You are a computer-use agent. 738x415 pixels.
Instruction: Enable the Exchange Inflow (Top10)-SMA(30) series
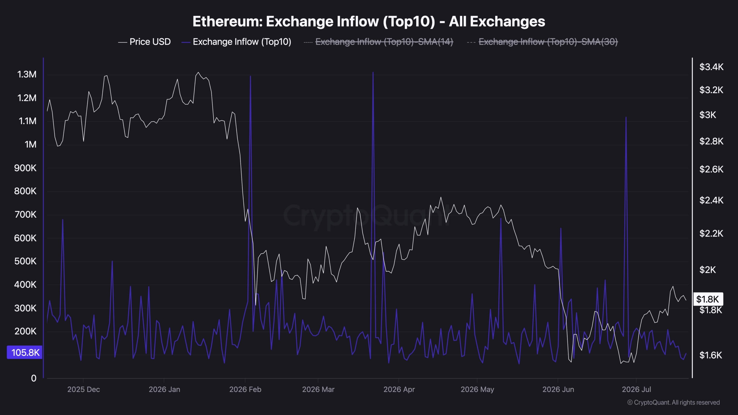point(542,42)
